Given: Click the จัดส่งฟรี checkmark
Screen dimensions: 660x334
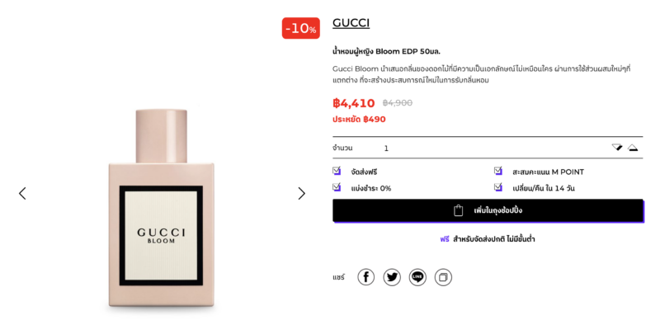Looking at the screenshot, I should (337, 171).
